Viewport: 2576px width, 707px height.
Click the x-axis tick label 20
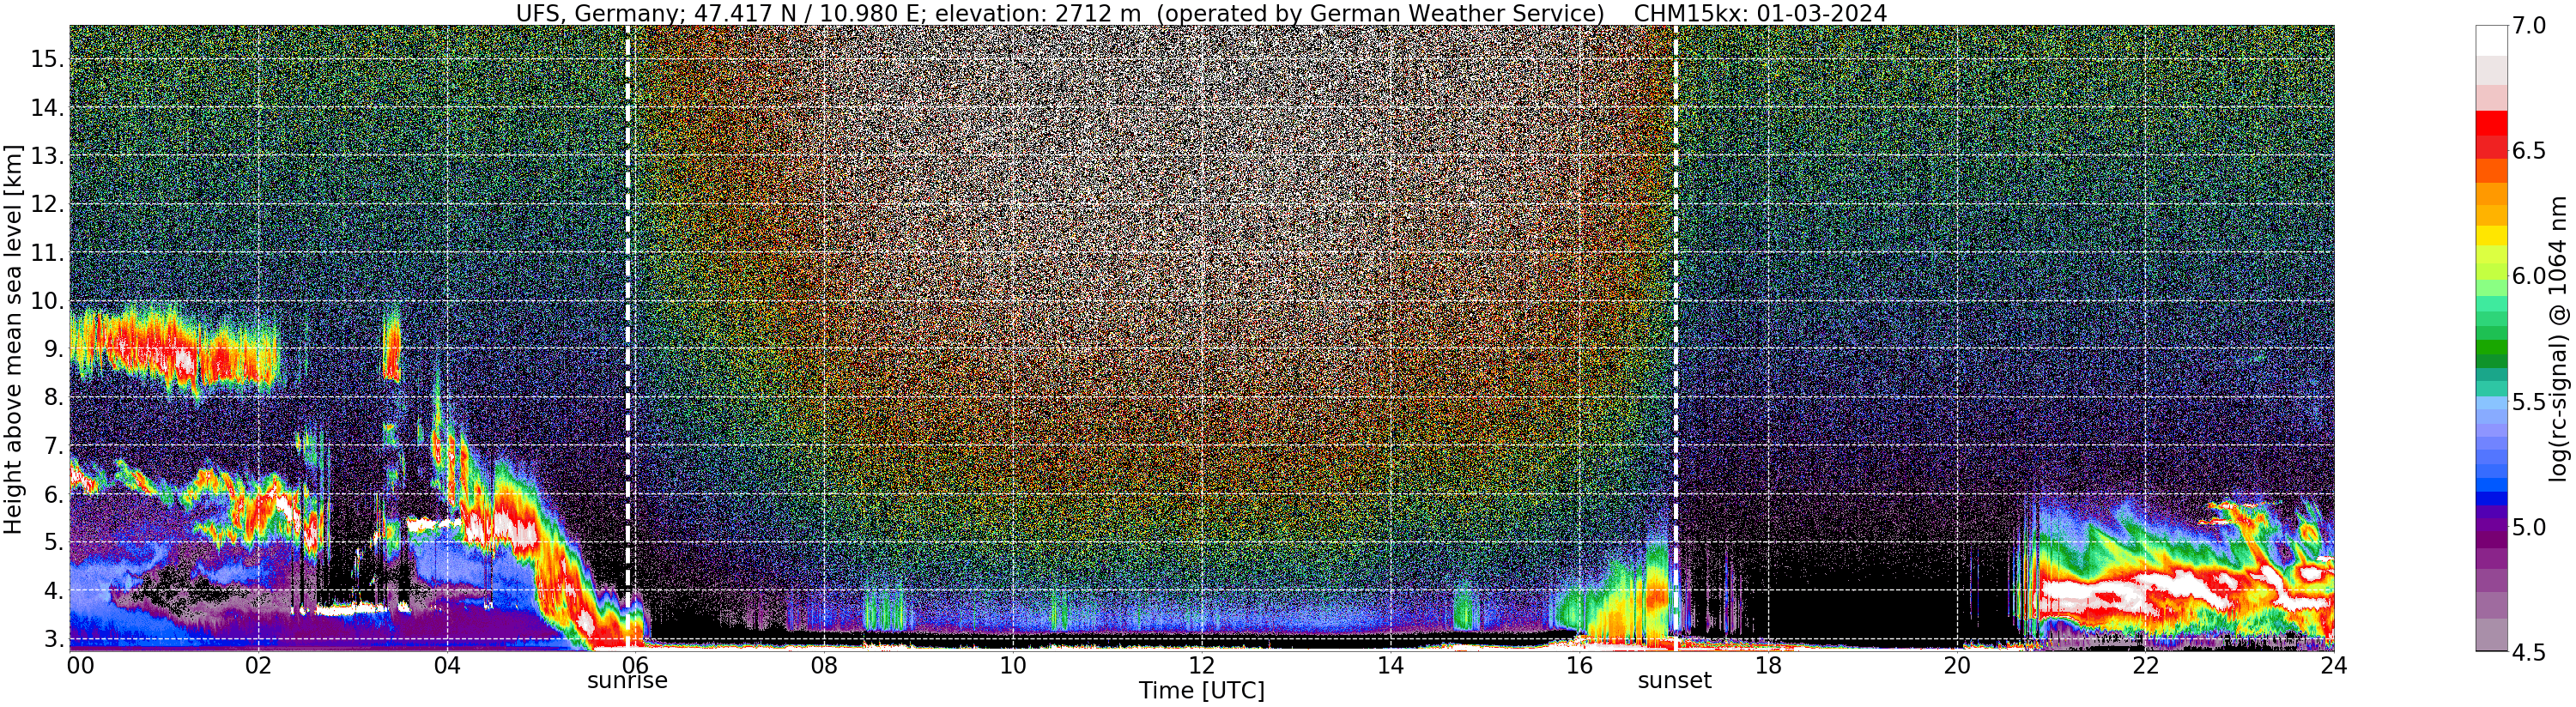1956,666
